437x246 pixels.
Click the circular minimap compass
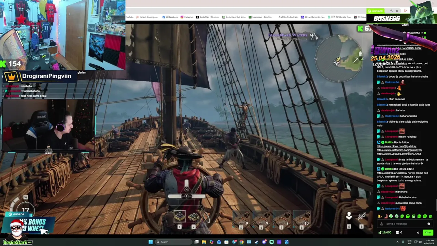pos(339,58)
